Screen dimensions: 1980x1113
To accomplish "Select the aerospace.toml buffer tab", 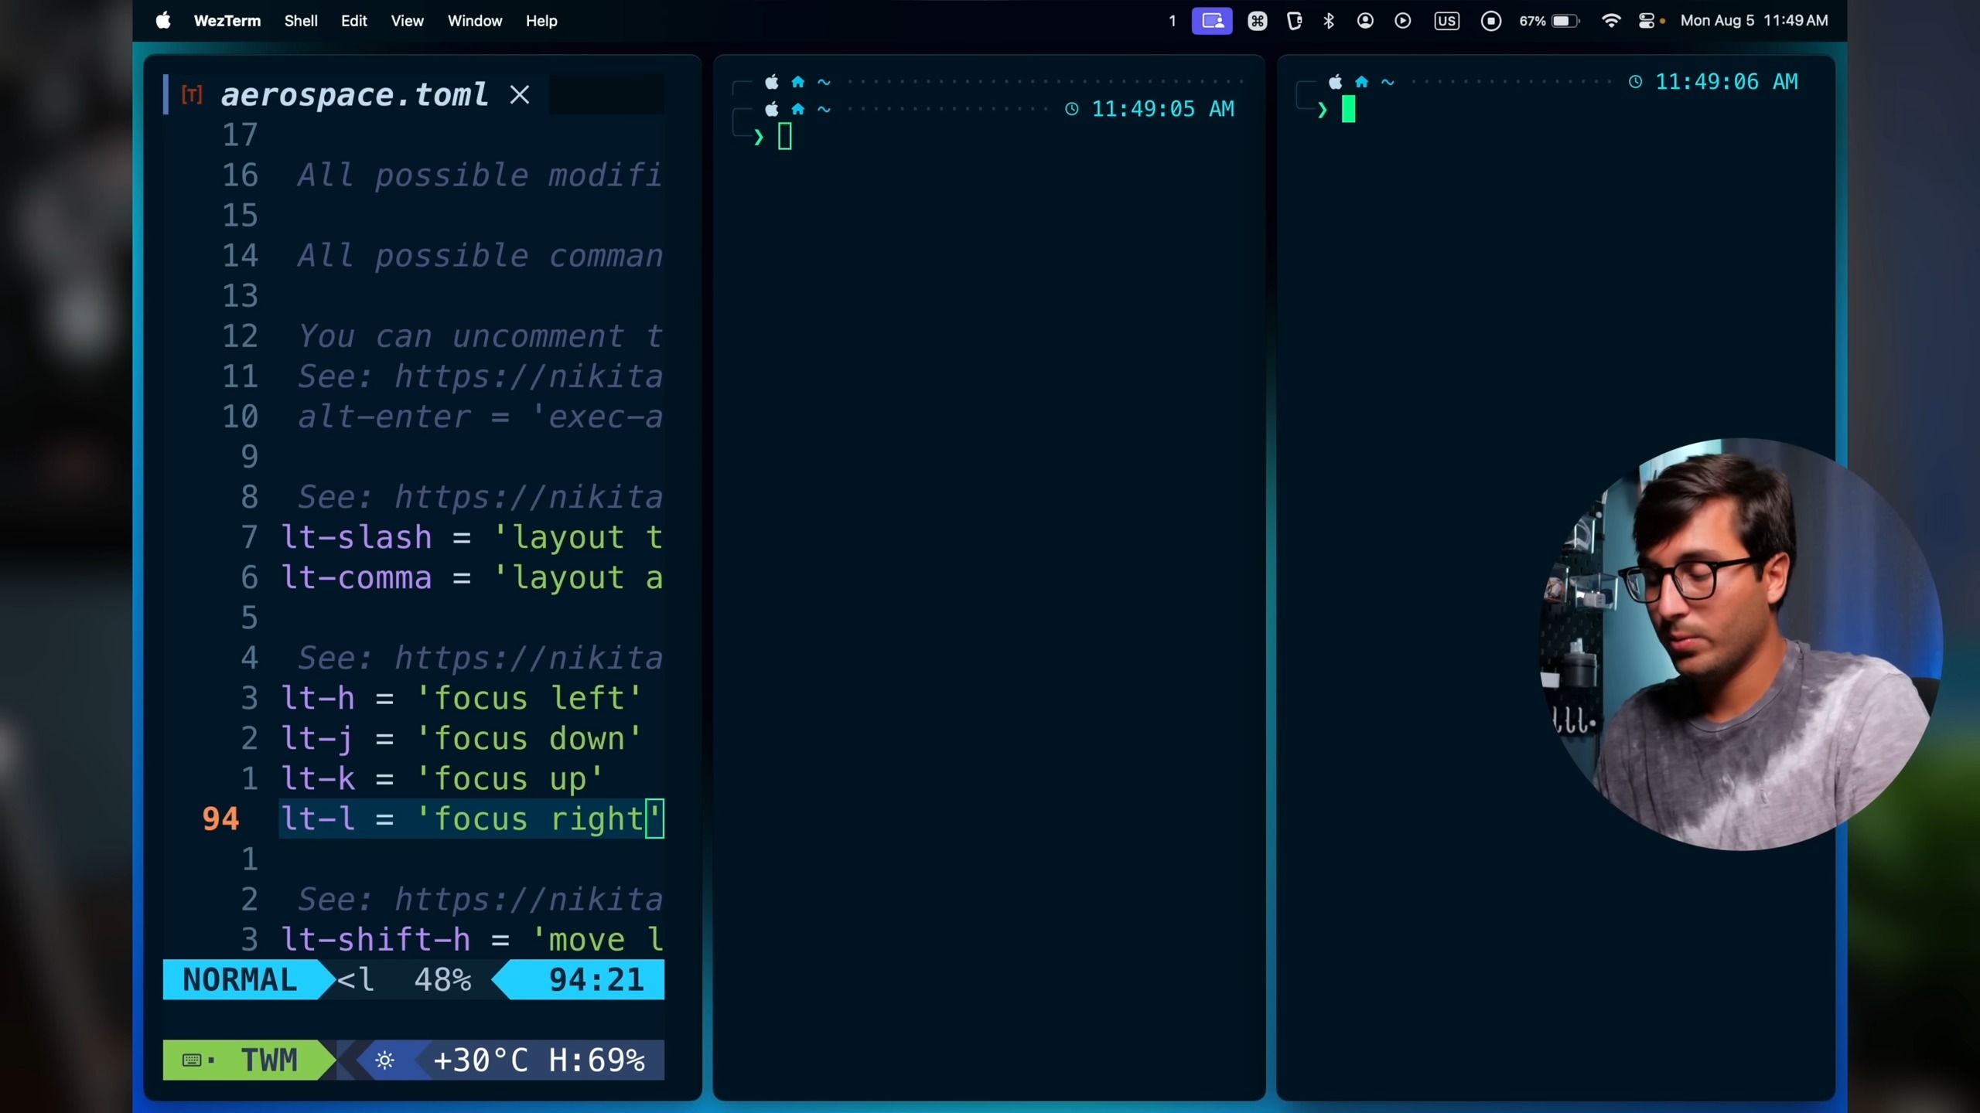I will pos(354,95).
